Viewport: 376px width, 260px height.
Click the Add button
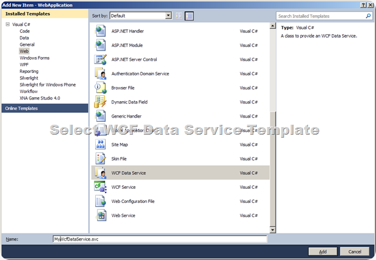(x=323, y=252)
